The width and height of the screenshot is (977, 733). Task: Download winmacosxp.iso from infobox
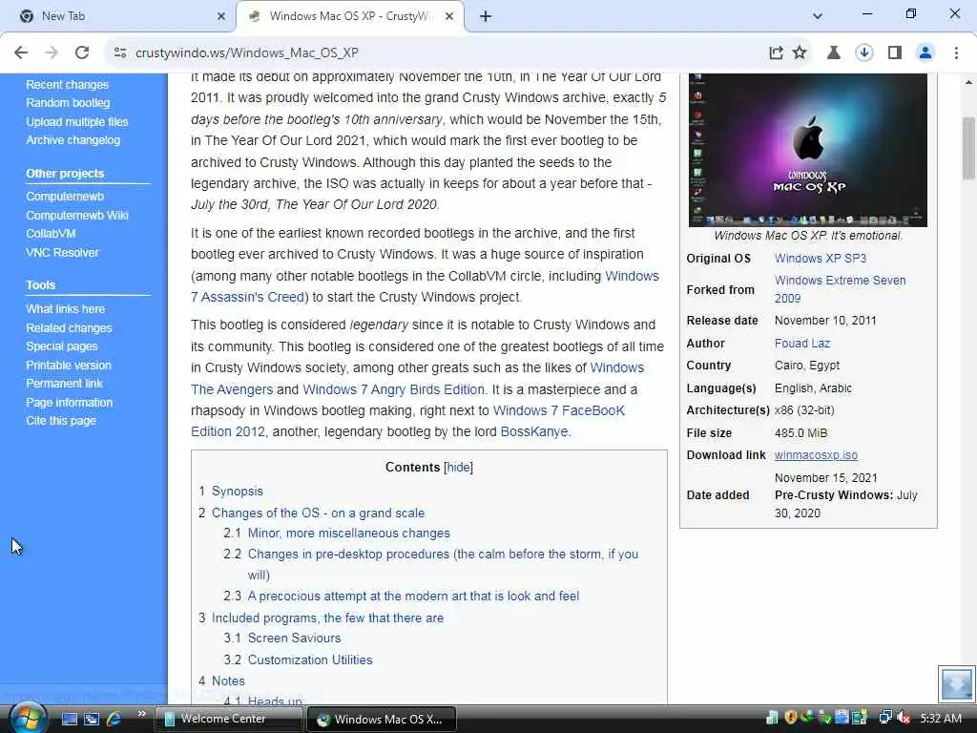click(816, 455)
